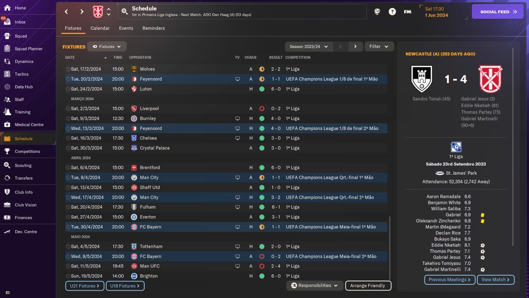Switch to the Events tab
This screenshot has height=298, width=529.
pyautogui.click(x=126, y=28)
